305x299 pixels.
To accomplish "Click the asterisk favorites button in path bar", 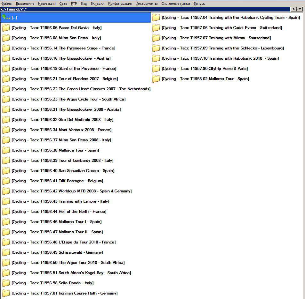I will [293, 9].
